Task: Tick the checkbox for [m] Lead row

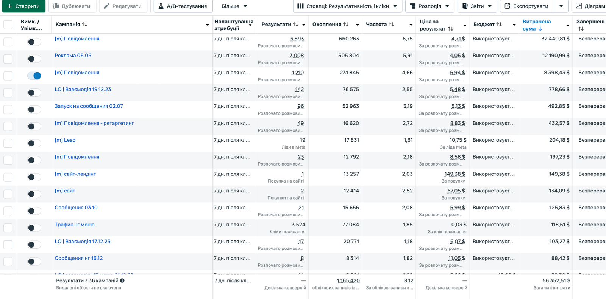Action: tap(8, 143)
